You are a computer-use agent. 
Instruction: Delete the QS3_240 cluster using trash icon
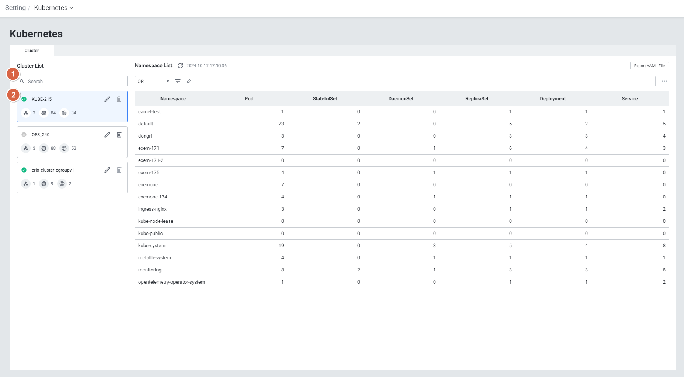pos(119,135)
